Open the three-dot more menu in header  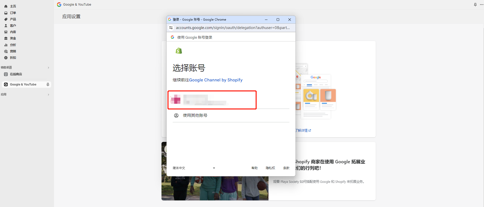coord(481,5)
